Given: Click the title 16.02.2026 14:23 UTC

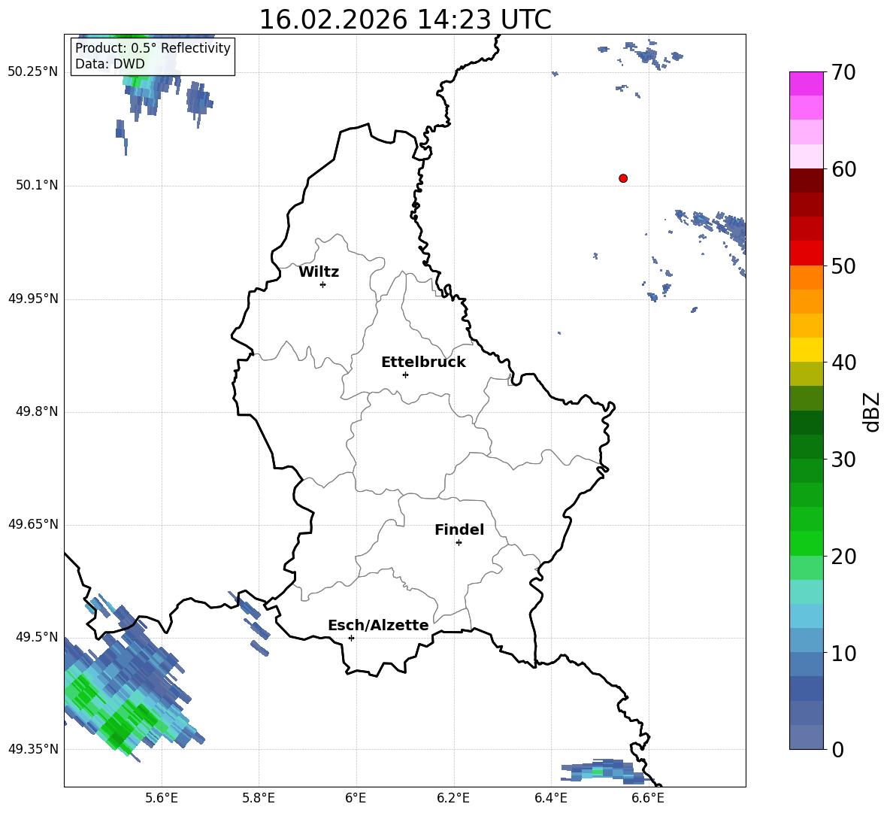Looking at the screenshot, I should (405, 20).
